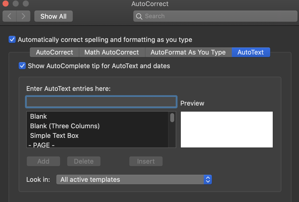Click the Add button

coord(43,161)
